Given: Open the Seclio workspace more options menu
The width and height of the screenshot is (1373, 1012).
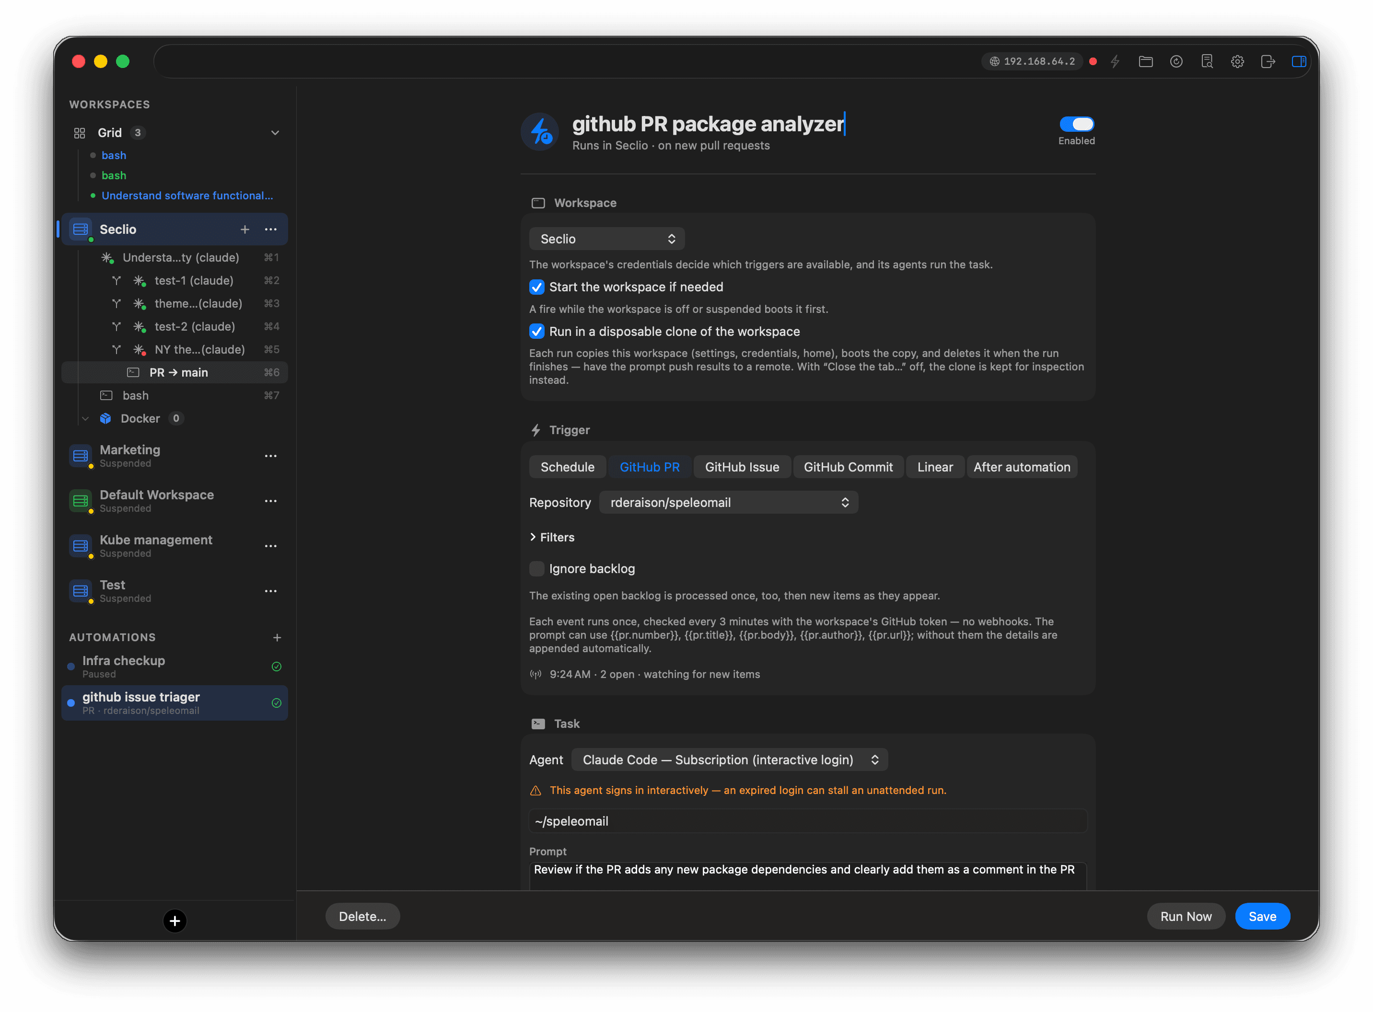Looking at the screenshot, I should [271, 230].
